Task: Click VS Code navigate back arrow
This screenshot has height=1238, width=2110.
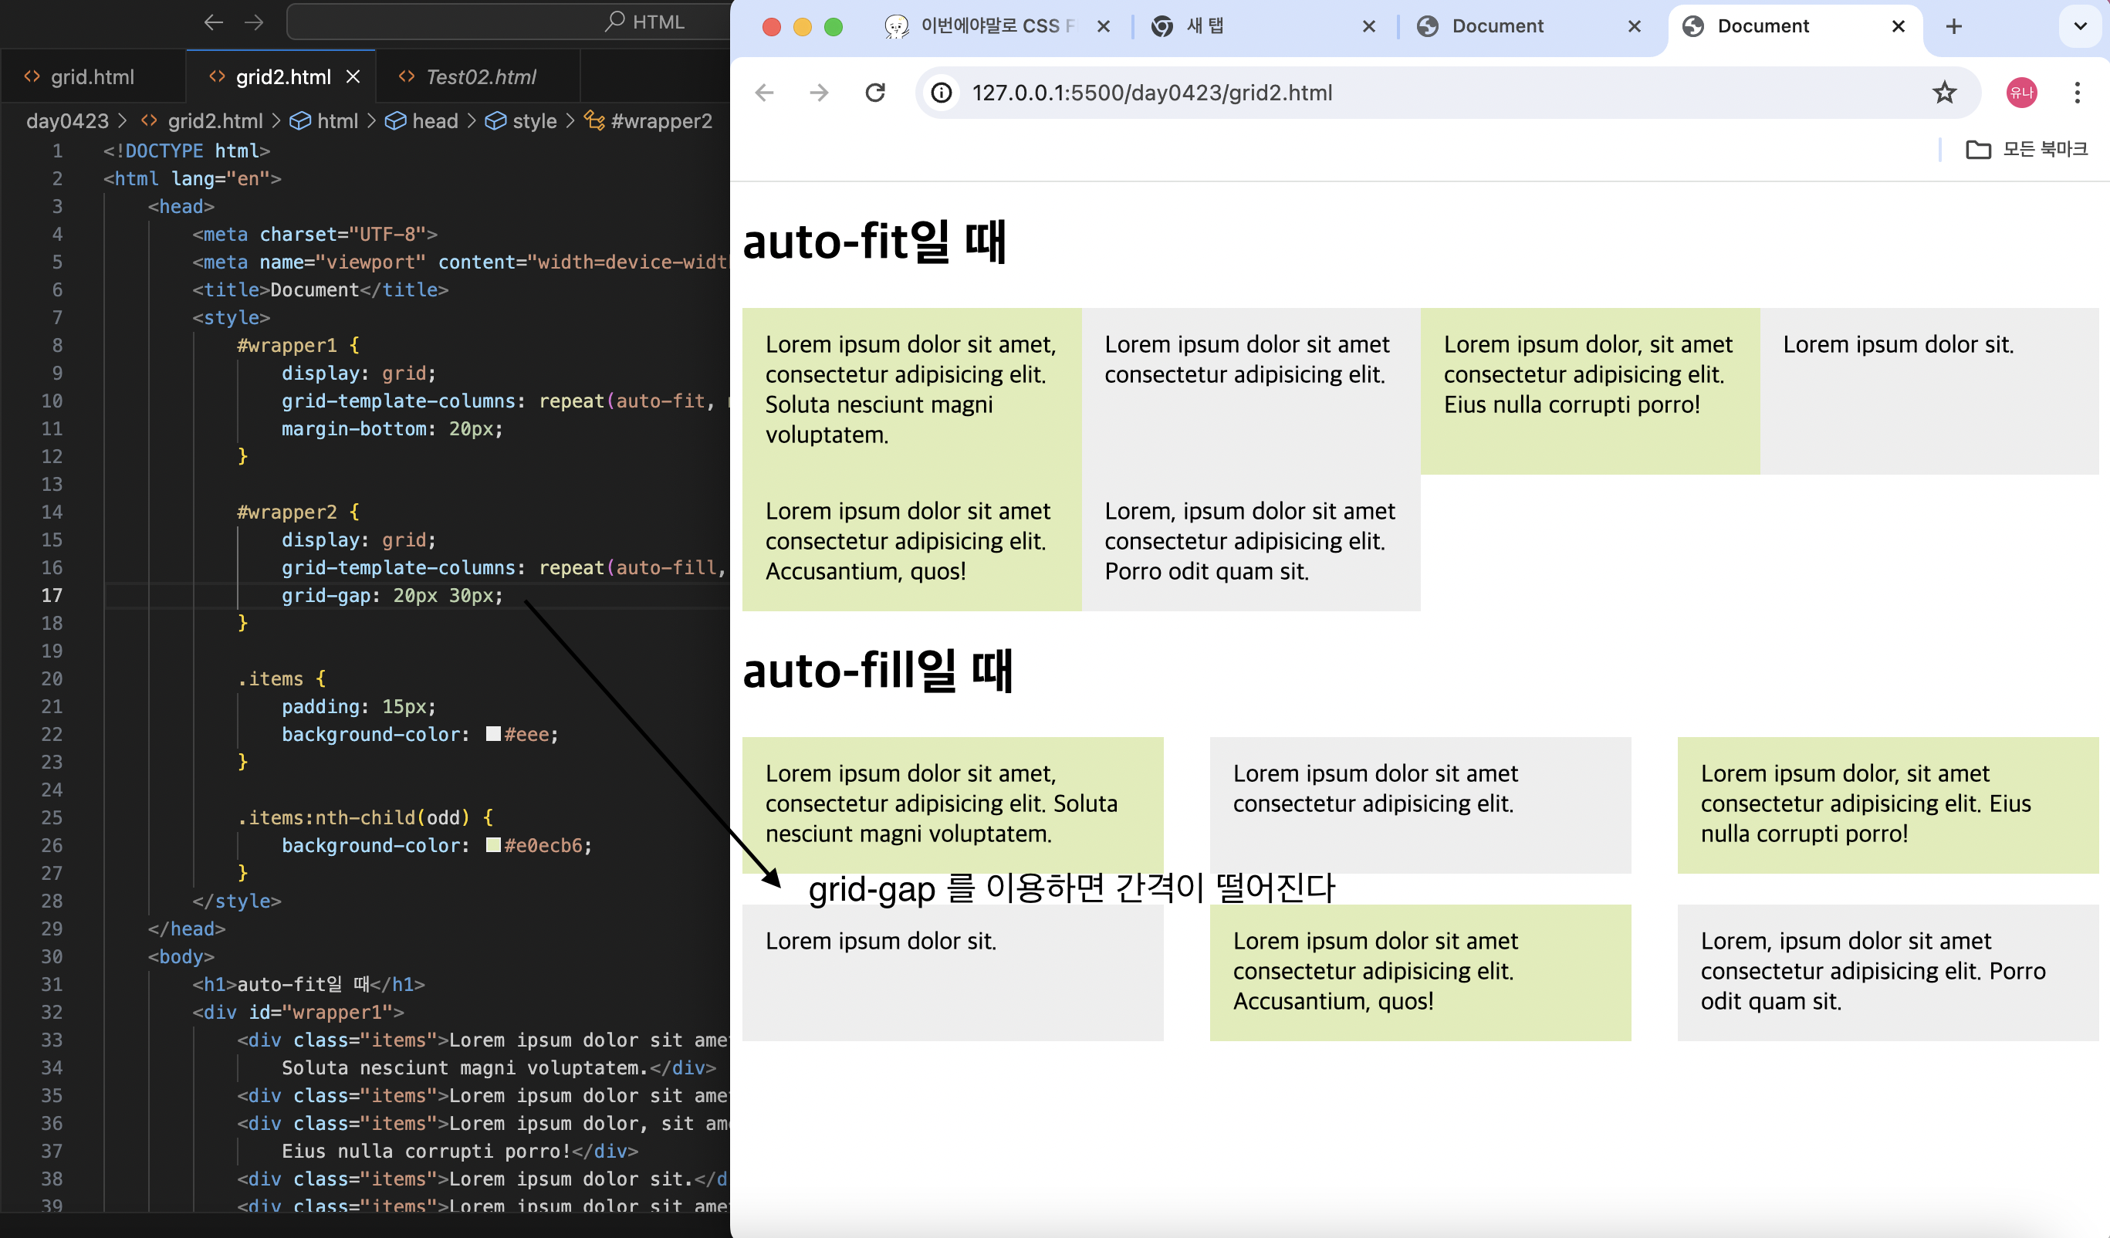Action: point(214,22)
